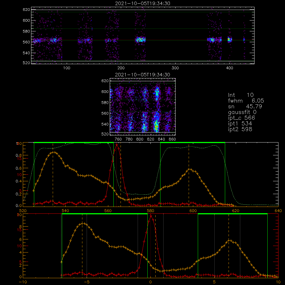Screen dimensions: 285x285
Task: Click the timestamp title above the wide top image
Action: (x=142, y=3)
